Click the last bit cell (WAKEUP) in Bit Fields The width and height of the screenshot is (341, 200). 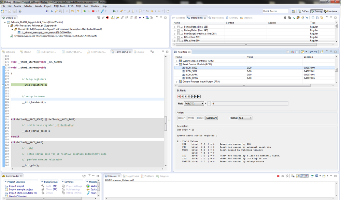tap(199, 97)
